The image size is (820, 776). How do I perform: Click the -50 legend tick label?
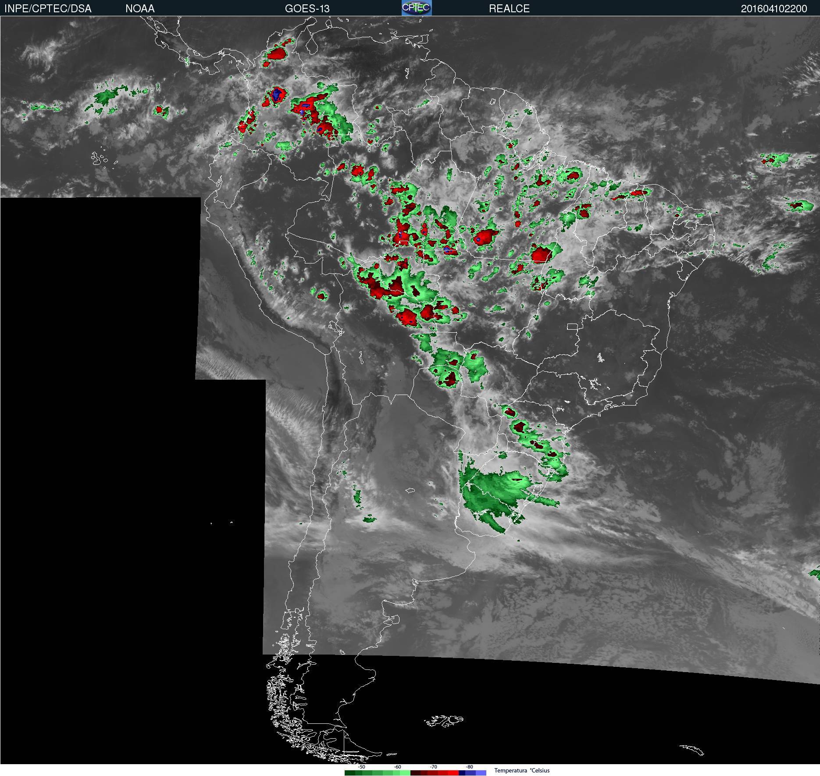point(361,767)
